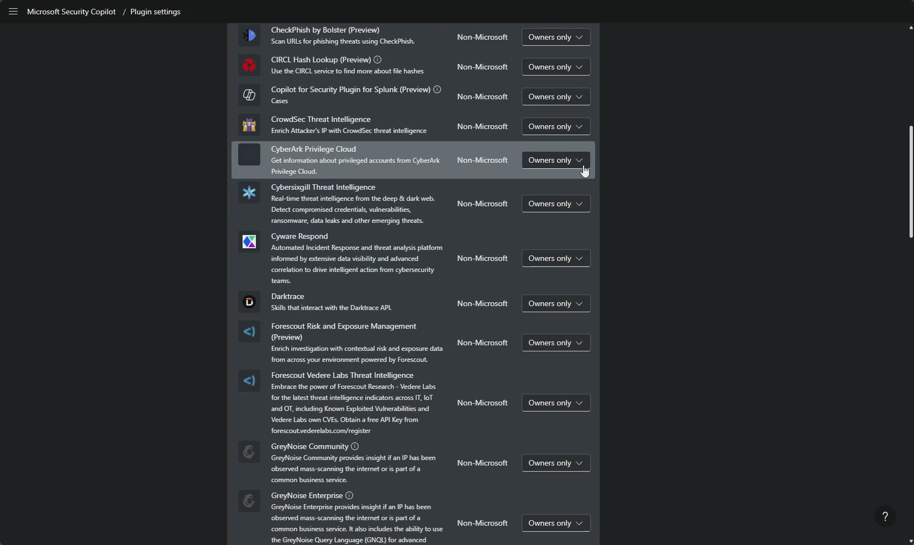
Task: Click the CrowdSec Threat Intelligence icon
Action: 249,125
